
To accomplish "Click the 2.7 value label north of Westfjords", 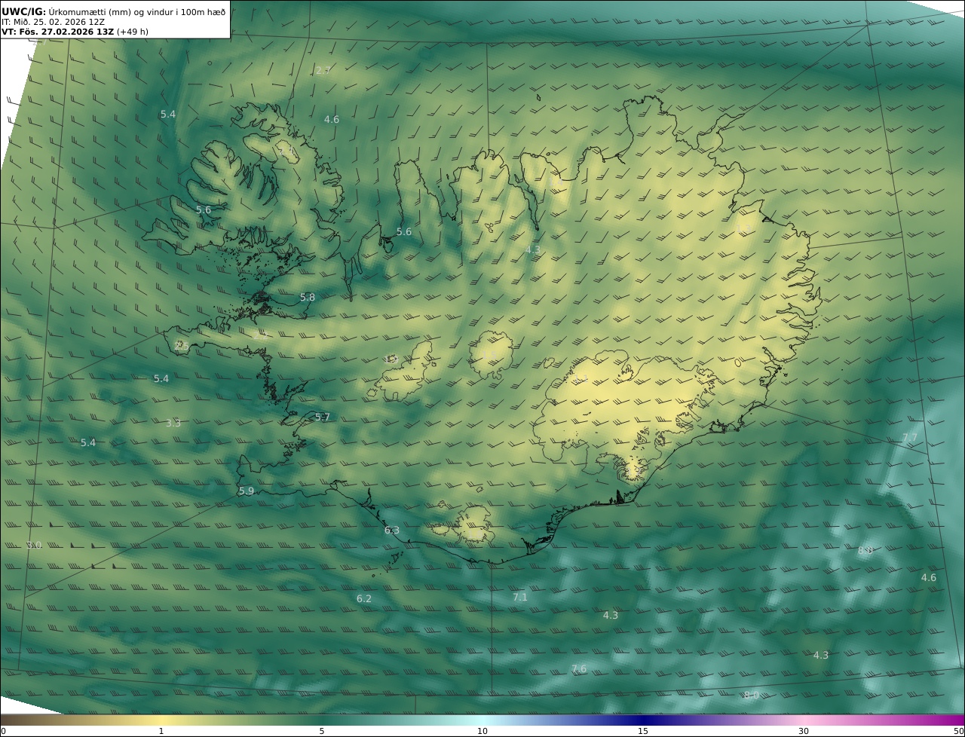I will (x=323, y=70).
